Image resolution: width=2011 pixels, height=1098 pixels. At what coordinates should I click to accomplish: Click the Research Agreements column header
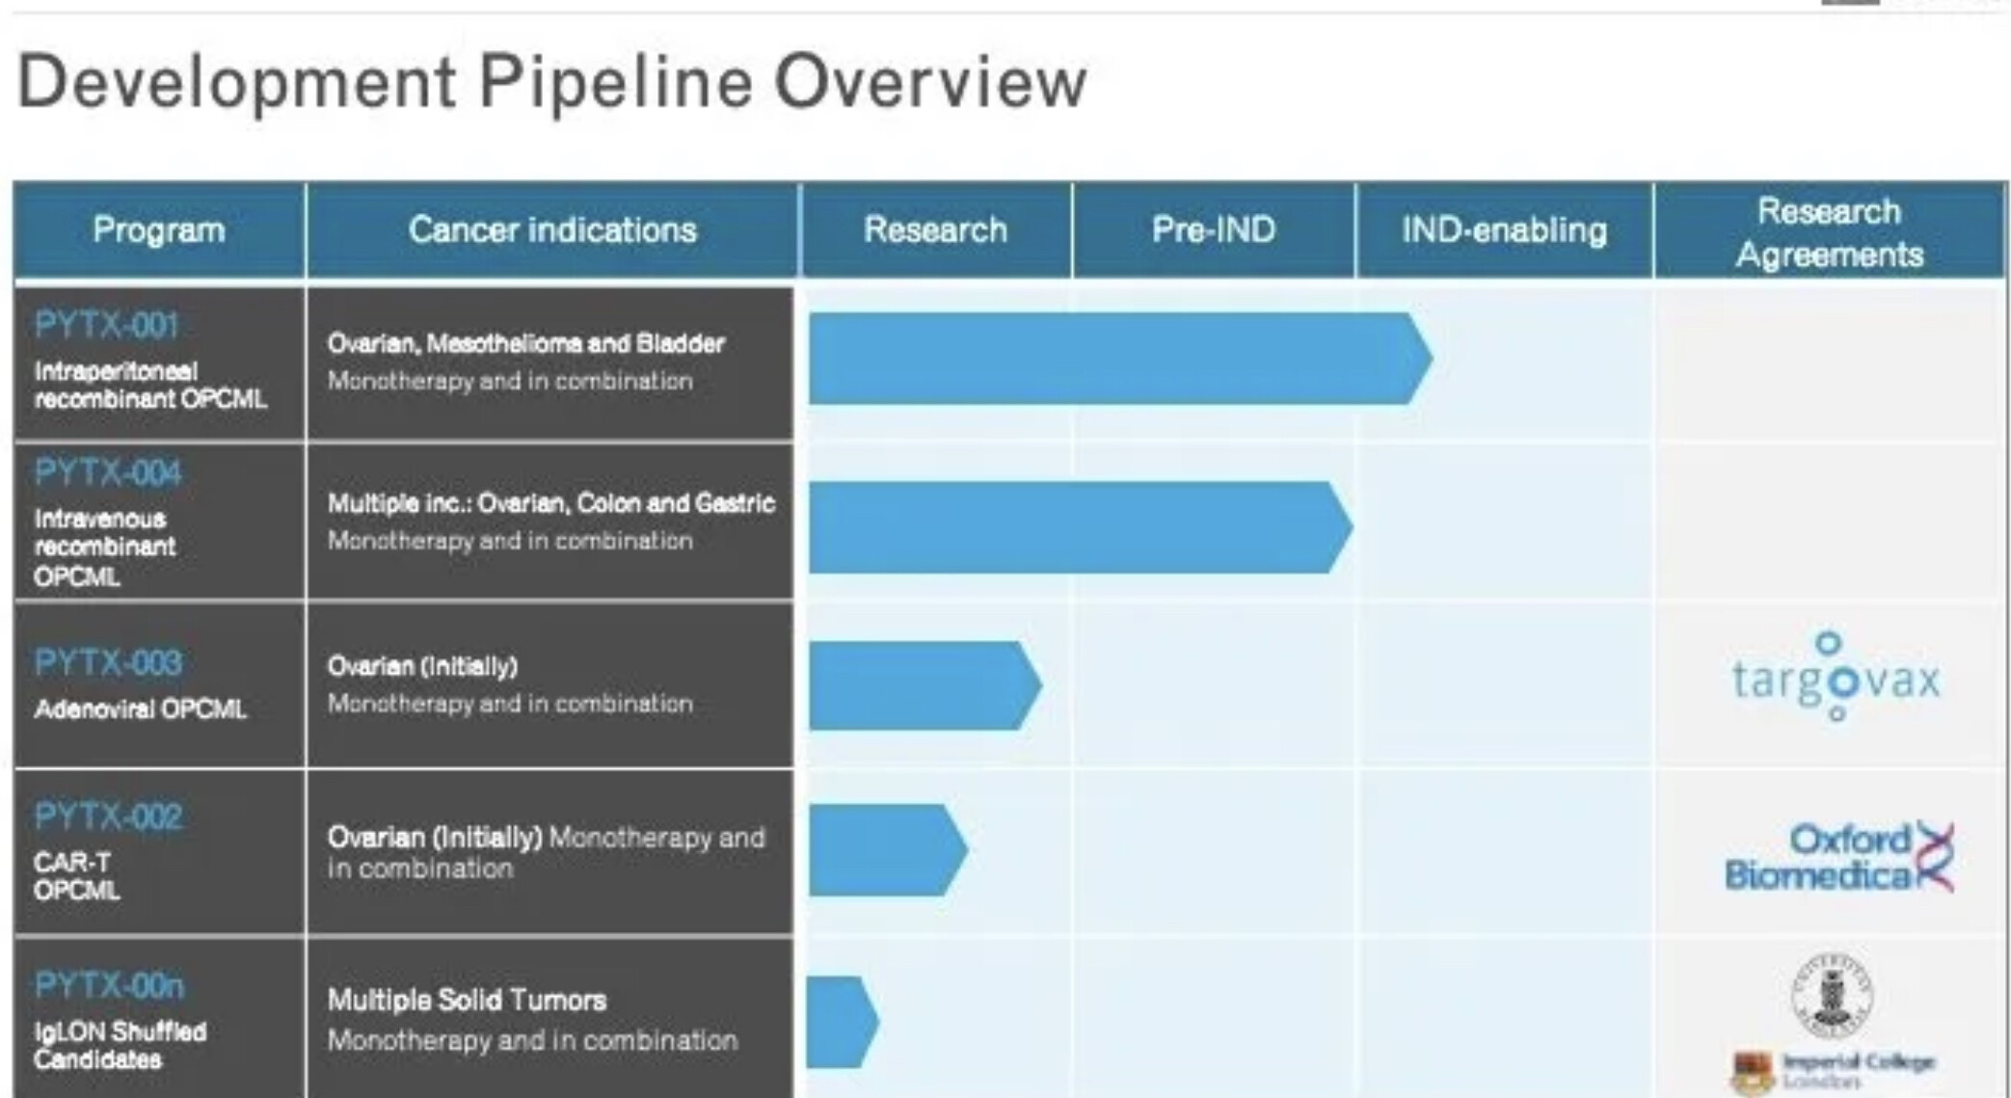point(1829,232)
